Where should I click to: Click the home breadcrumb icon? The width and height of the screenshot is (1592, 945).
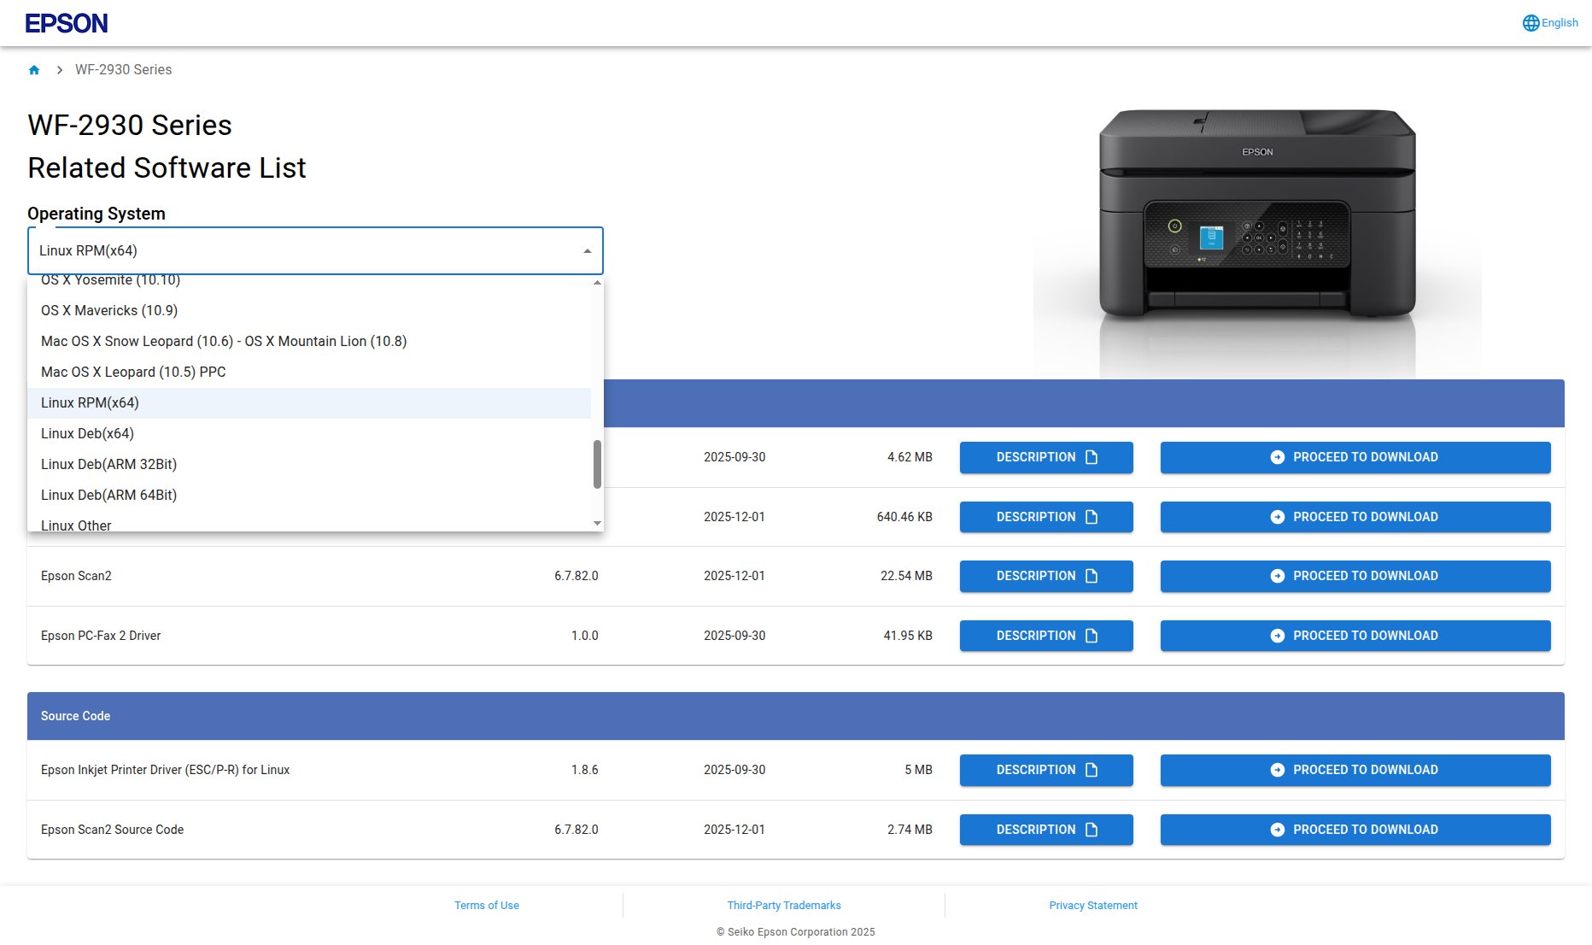(34, 70)
